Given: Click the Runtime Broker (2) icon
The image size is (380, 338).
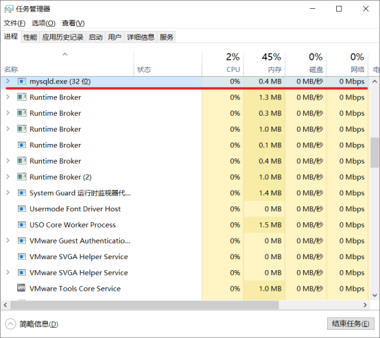Looking at the screenshot, I should click(21, 177).
